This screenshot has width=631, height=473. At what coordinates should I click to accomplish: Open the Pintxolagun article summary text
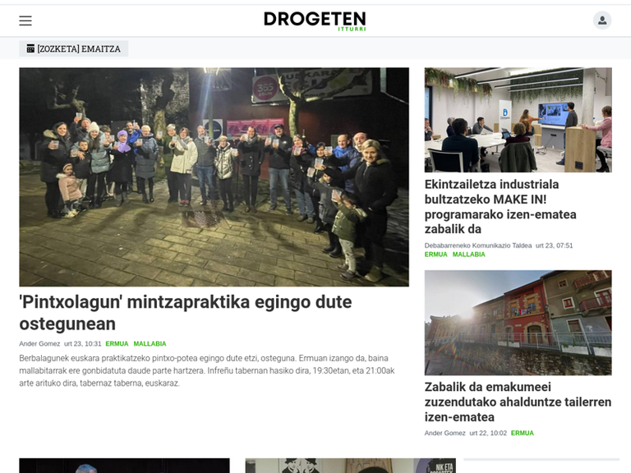coord(207,370)
